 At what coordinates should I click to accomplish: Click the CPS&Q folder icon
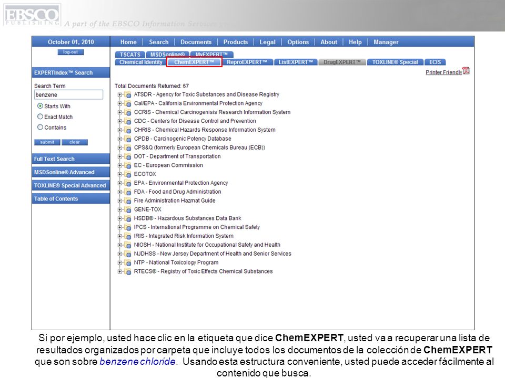point(128,148)
